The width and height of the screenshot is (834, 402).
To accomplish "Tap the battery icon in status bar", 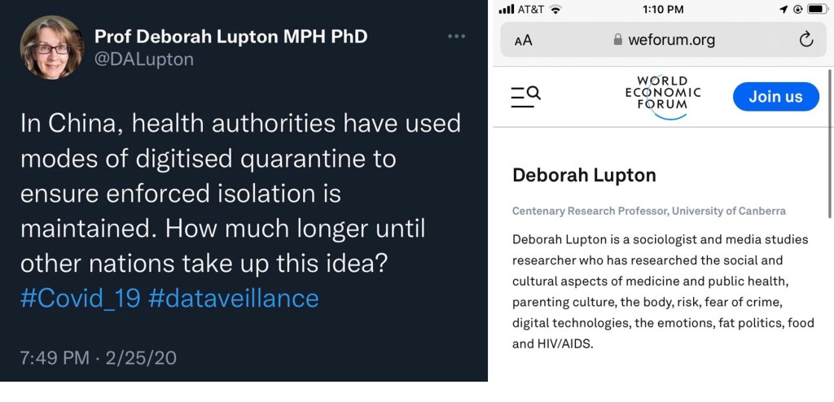I will 817,9.
